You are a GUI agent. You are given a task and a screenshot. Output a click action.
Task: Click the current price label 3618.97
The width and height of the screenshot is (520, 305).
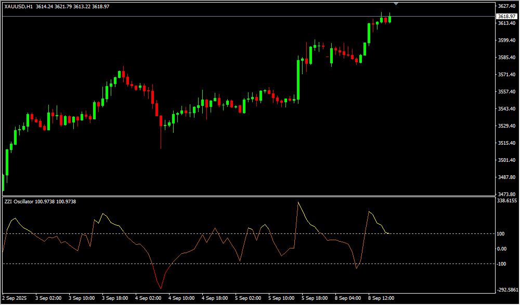[506, 17]
